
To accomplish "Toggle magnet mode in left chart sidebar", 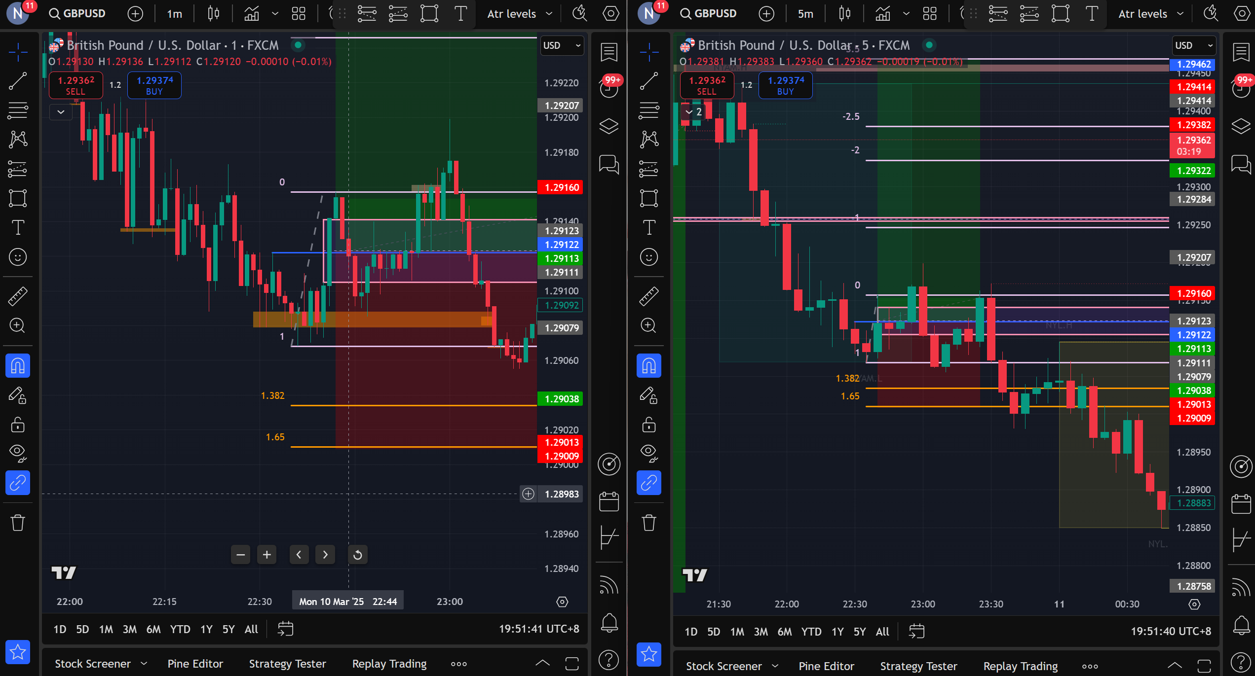I will click(x=18, y=366).
